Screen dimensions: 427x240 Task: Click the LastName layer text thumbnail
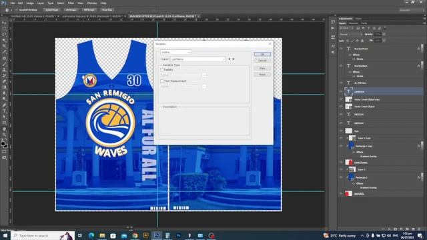[x=348, y=91]
